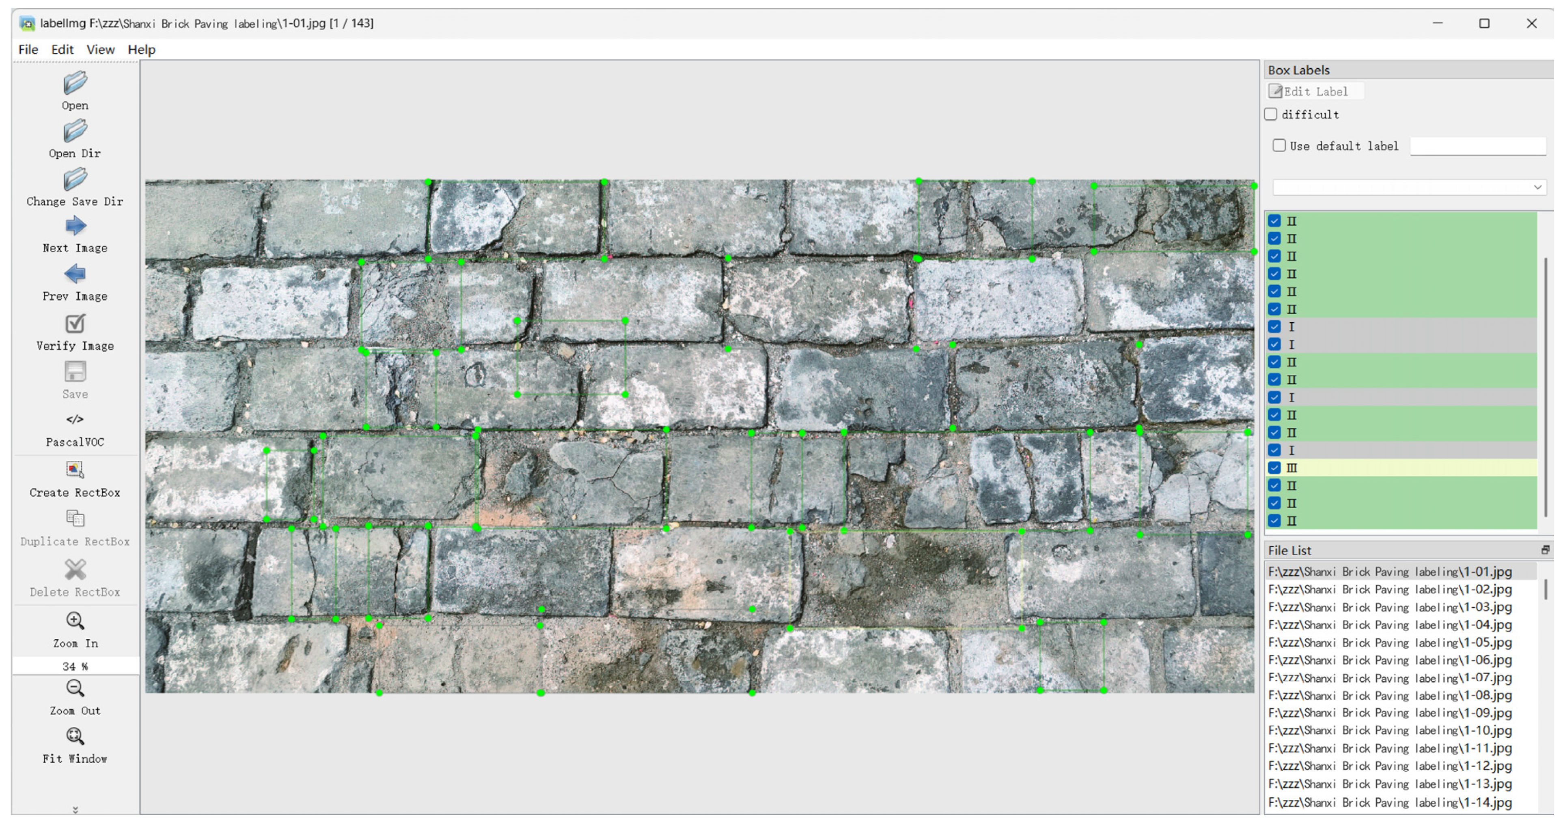The height and width of the screenshot is (823, 1561).
Task: Uncheck the second II box label
Action: (1275, 239)
